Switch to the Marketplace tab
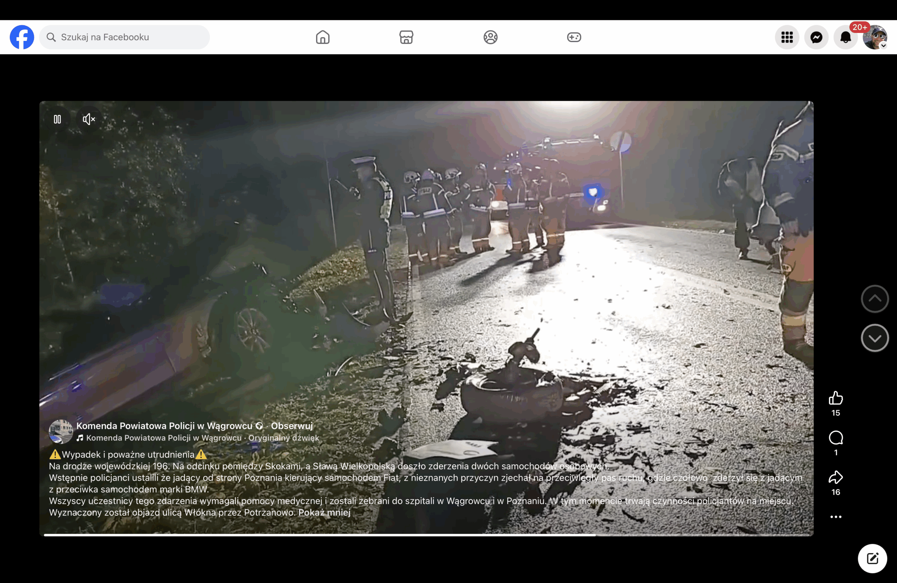 coord(406,37)
